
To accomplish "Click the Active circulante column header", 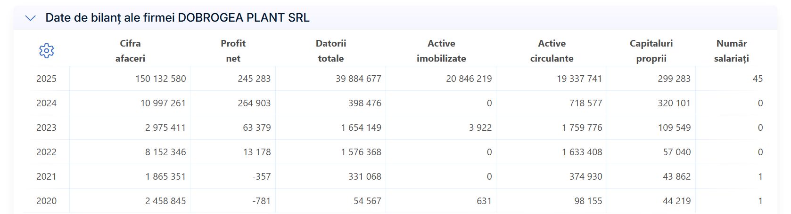I will [552, 51].
